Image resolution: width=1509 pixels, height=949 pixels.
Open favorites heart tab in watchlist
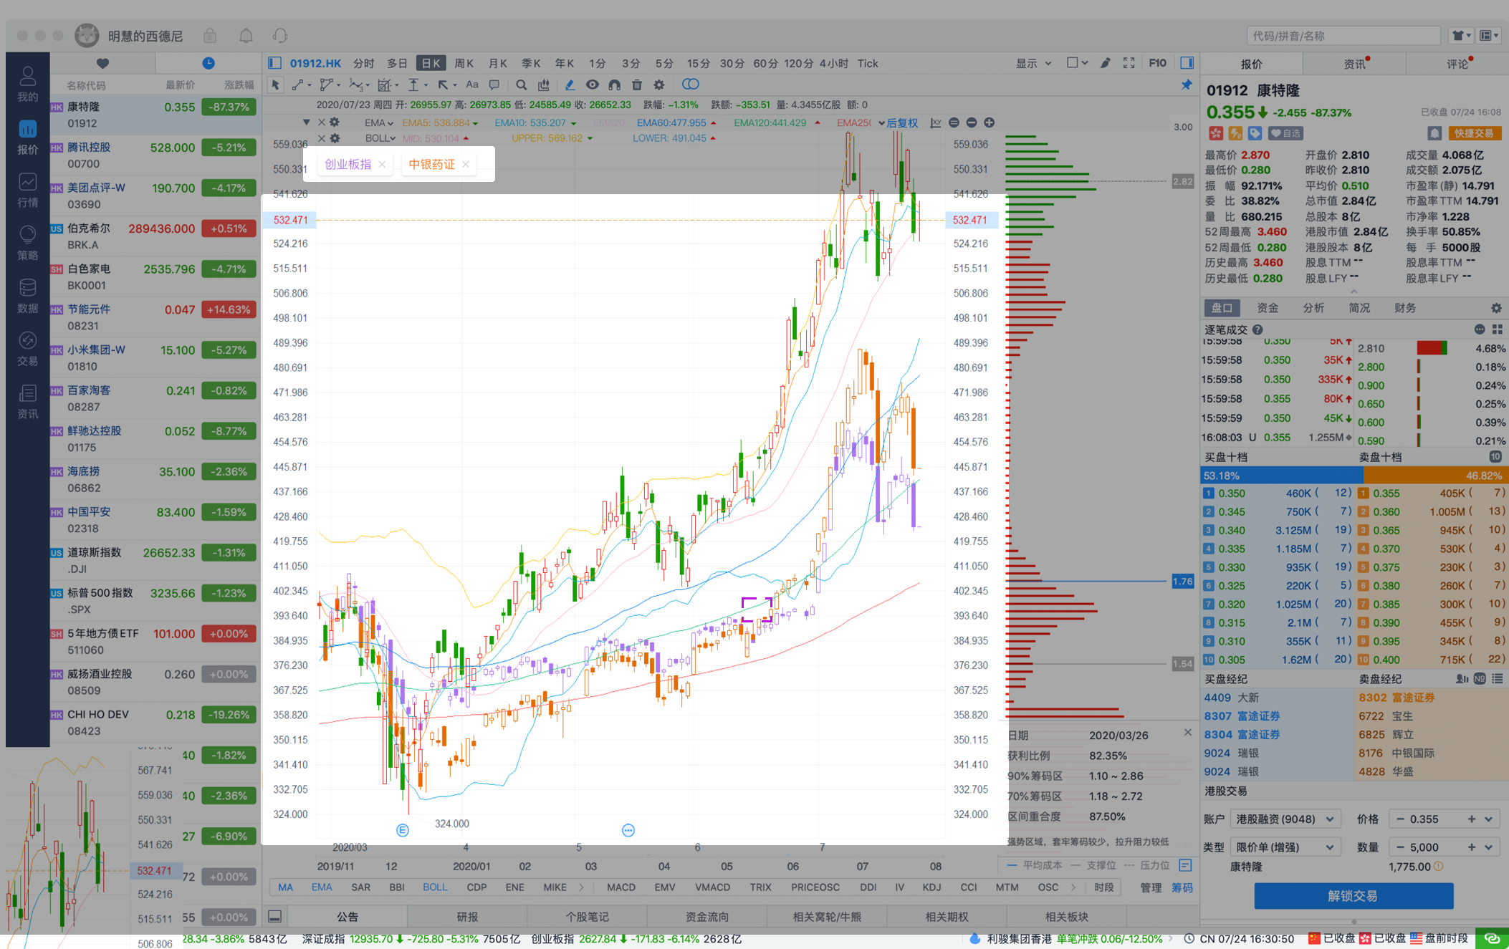pyautogui.click(x=102, y=63)
